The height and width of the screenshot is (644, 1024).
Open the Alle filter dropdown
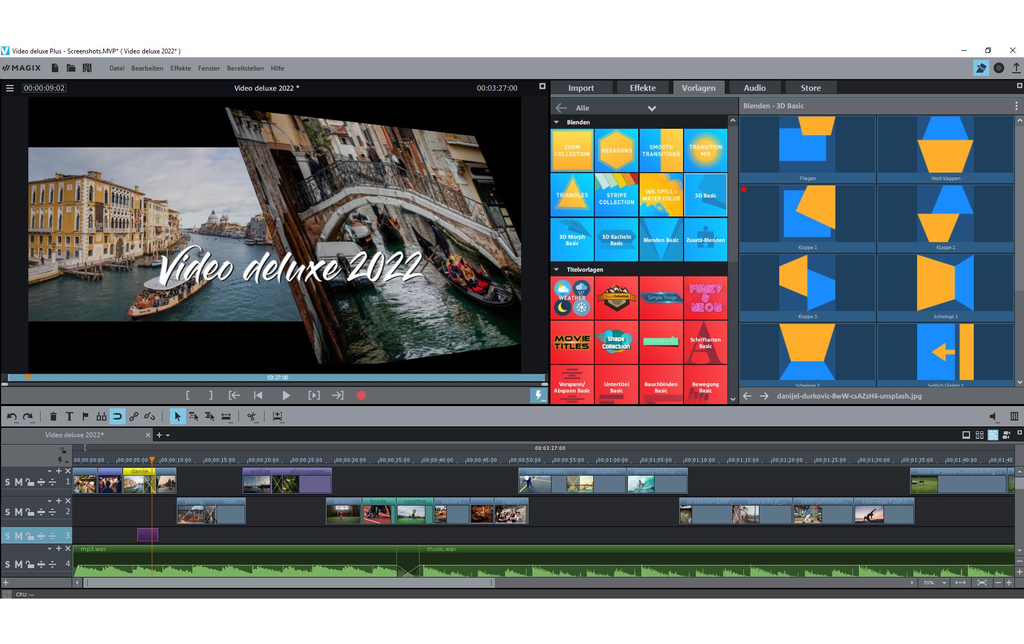pyautogui.click(x=651, y=108)
